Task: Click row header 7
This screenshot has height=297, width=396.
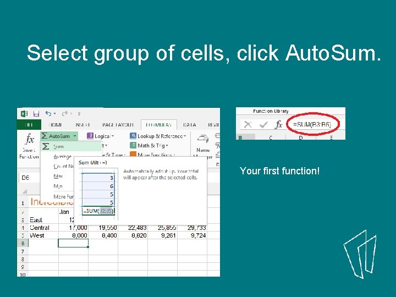Action: click(x=23, y=251)
